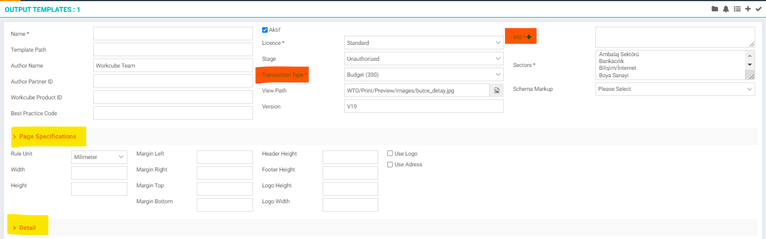
Task: Open the Licence dropdown
Action: pos(424,43)
